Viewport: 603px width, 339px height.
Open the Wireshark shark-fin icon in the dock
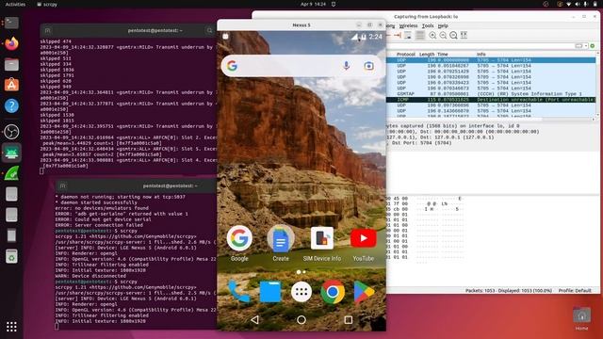point(11,173)
